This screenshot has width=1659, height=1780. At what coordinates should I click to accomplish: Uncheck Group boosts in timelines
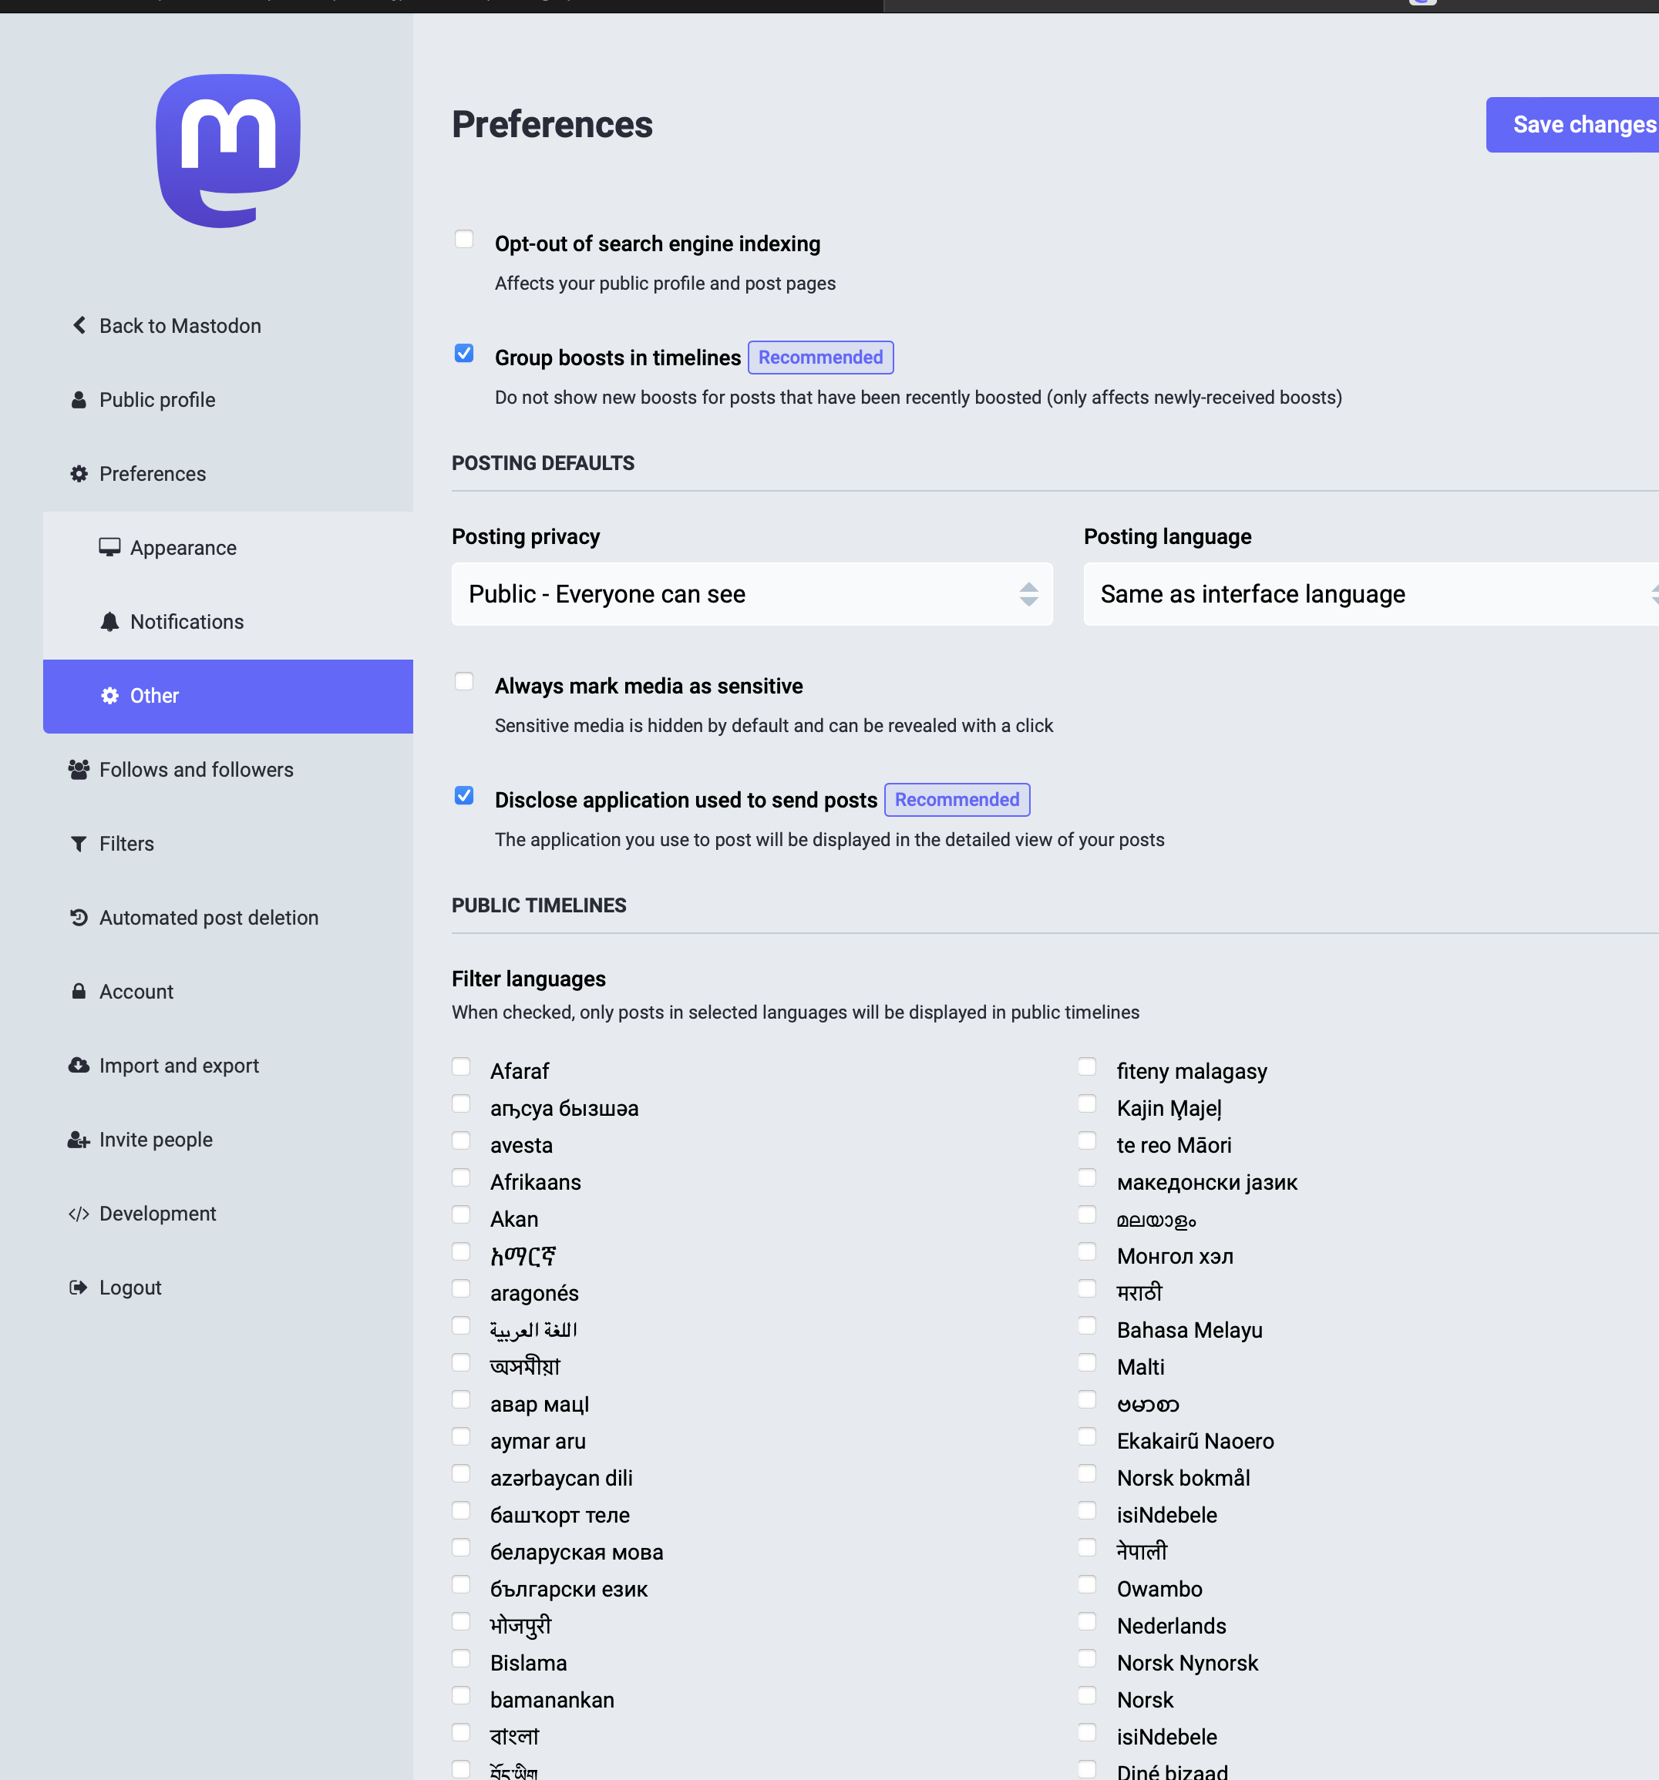click(x=464, y=353)
